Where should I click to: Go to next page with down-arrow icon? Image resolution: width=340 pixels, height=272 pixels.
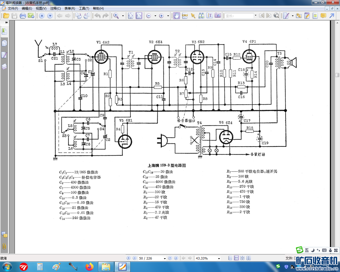[x=50, y=16]
